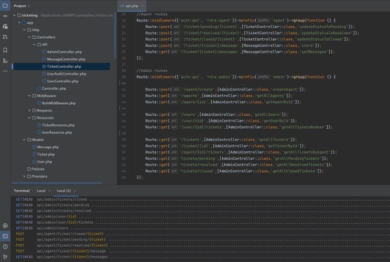Select the Local (2) terminal tab
Viewport: 390px width, 262px height.
63,191
